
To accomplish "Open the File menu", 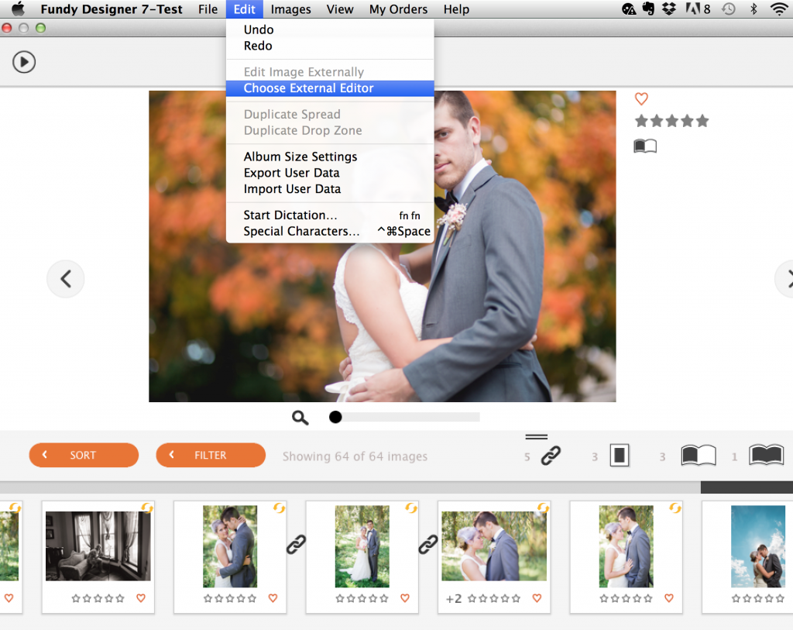I will (x=208, y=9).
